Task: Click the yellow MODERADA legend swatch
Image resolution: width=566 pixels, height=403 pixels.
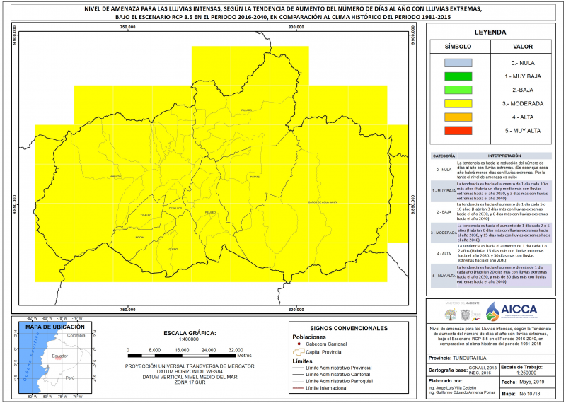Action: [458, 103]
